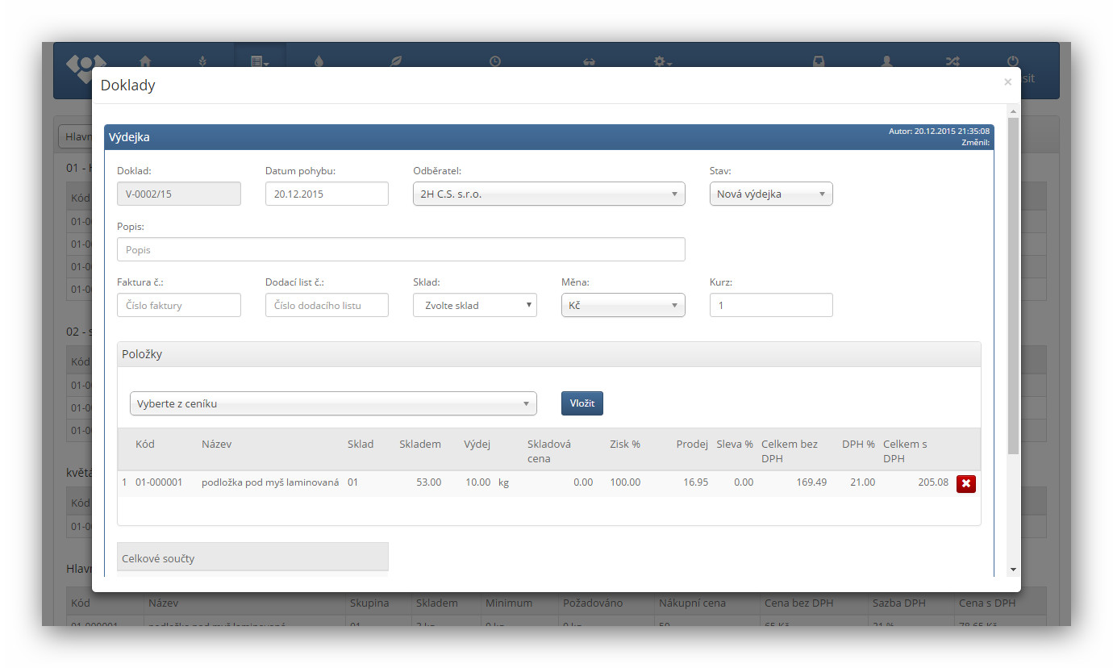Open the Sklad dropdown Zvolte sklad
This screenshot has height=668, width=1113.
point(474,305)
